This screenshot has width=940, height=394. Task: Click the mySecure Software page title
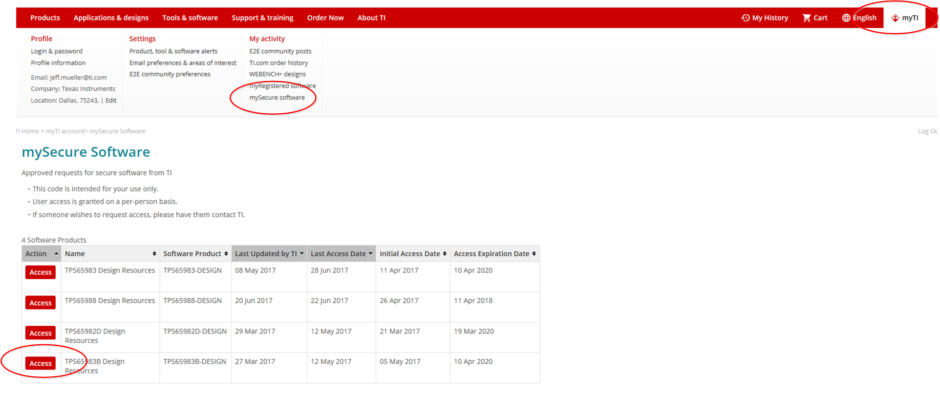(86, 152)
